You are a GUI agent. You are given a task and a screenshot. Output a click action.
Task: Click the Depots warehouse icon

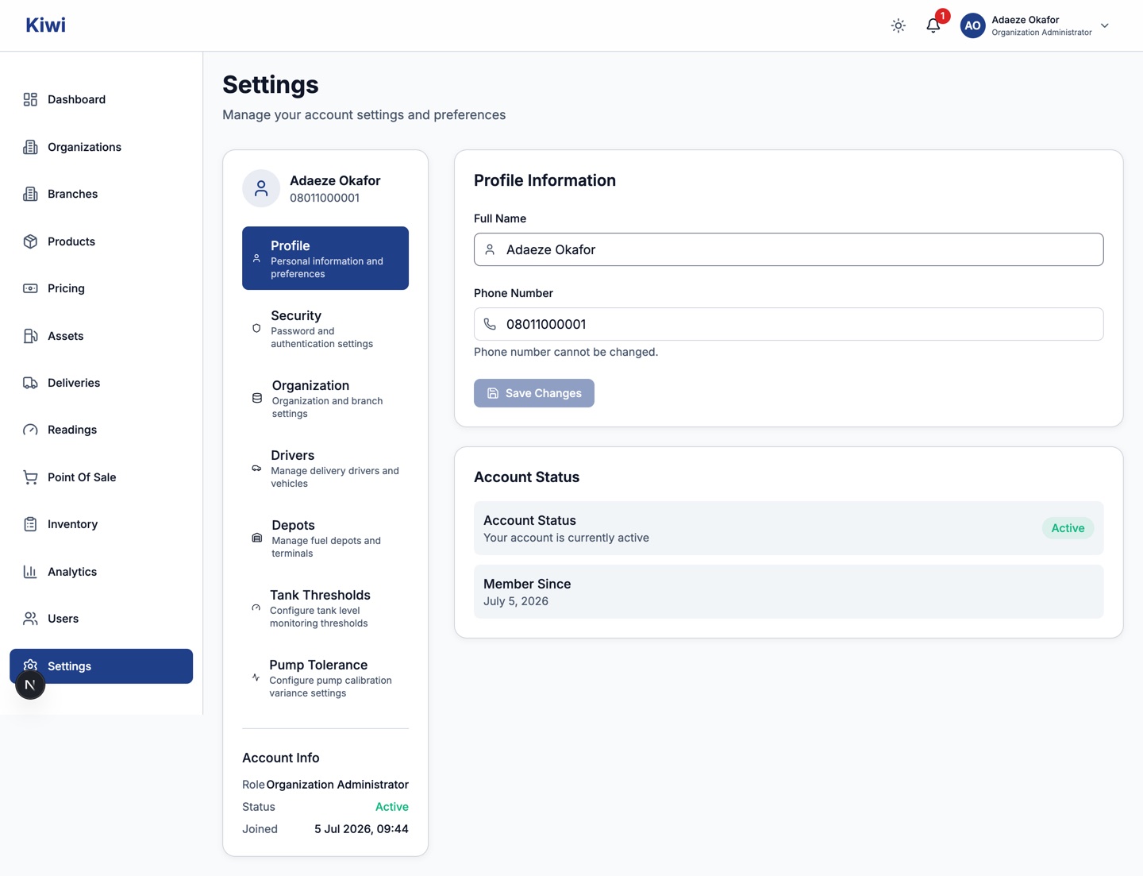coord(257,538)
